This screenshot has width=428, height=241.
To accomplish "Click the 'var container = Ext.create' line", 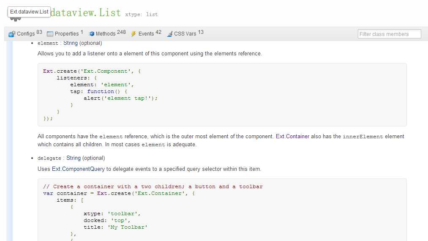I will pyautogui.click(x=119, y=193).
